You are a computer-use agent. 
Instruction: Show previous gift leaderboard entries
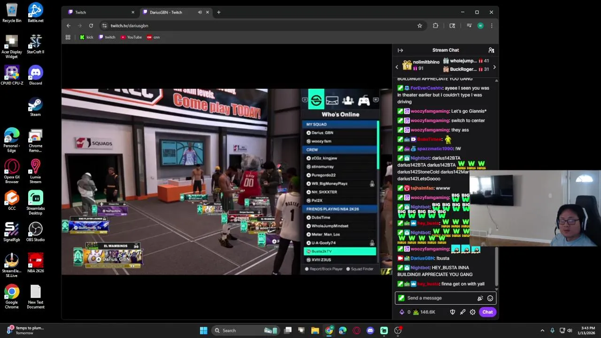coord(397,67)
